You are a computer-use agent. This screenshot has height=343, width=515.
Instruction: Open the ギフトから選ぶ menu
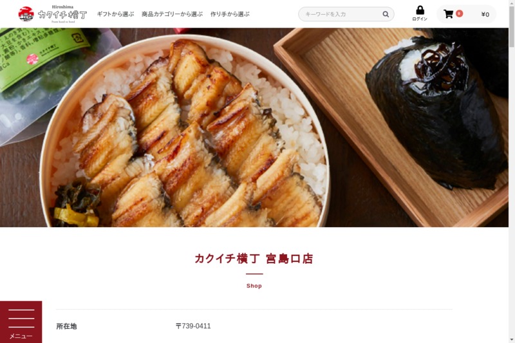click(x=115, y=14)
